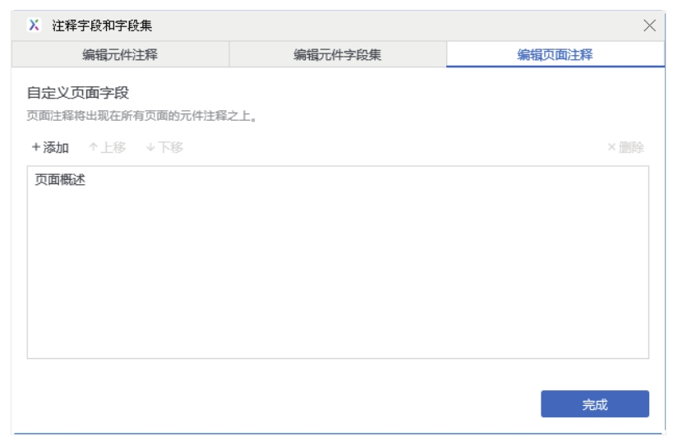
Task: Click the 完成 button to finish
Action: [594, 404]
